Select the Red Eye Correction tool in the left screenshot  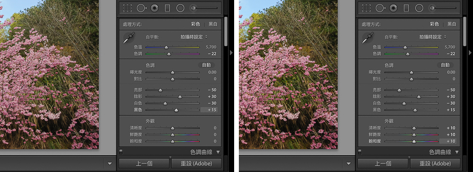click(x=155, y=8)
